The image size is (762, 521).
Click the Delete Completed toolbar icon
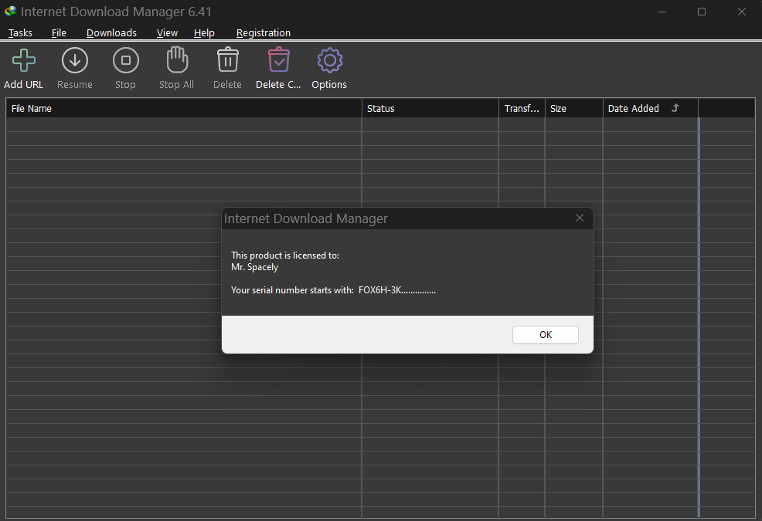278,59
